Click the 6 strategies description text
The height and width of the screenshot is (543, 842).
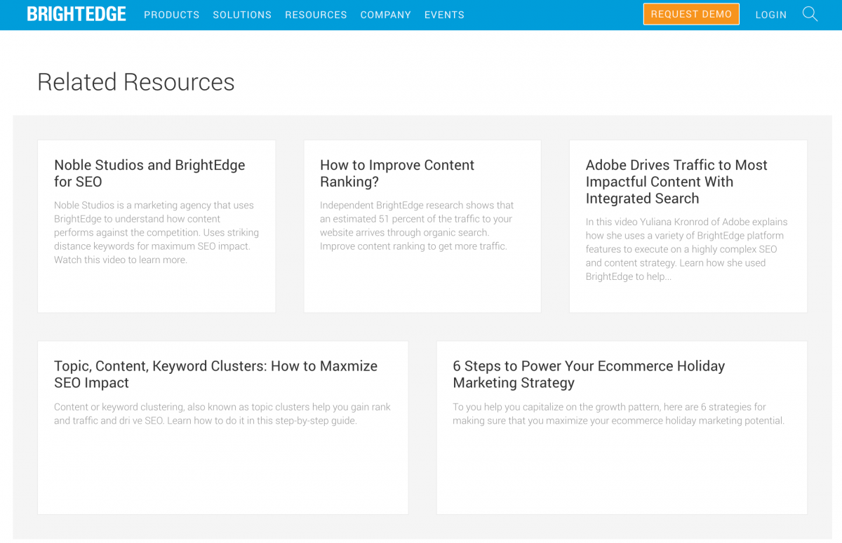(618, 414)
